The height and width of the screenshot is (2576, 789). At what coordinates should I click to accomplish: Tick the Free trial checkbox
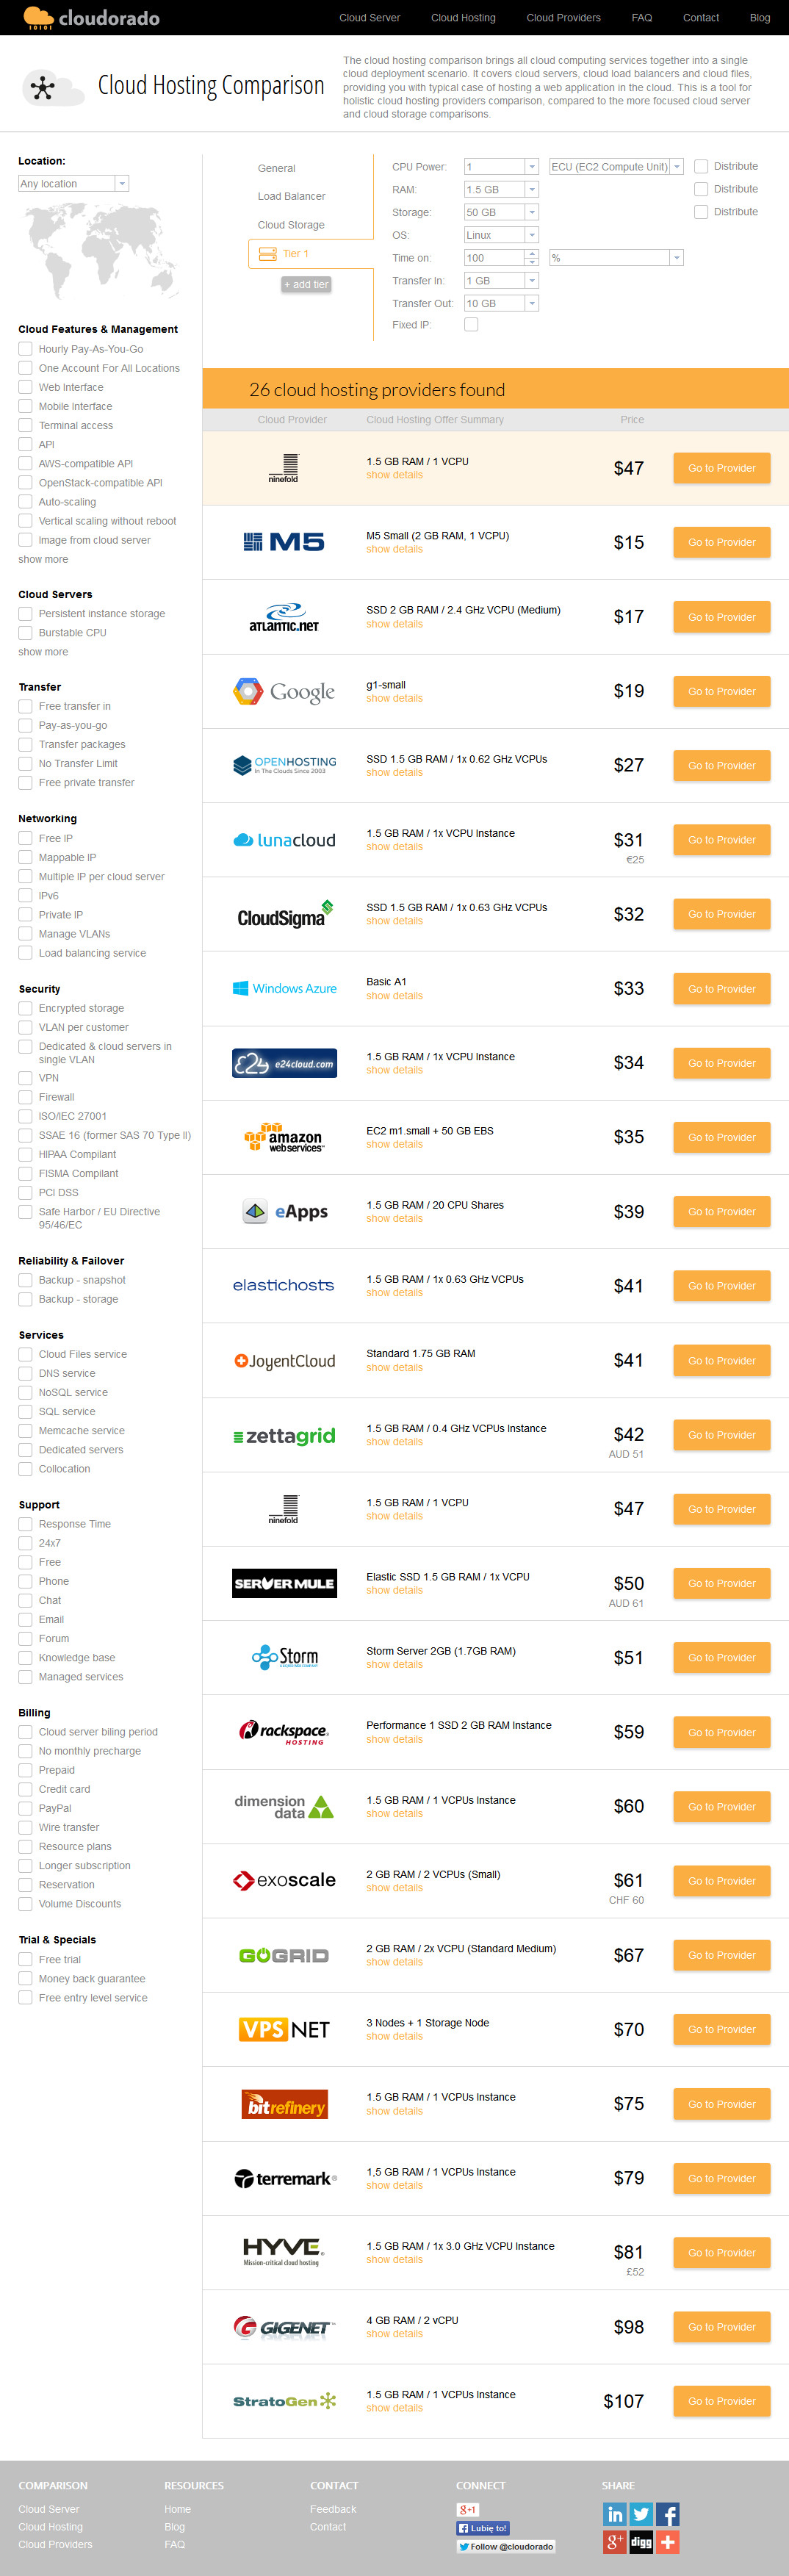point(25,1959)
